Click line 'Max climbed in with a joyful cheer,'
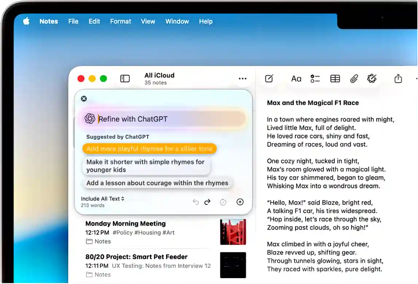 (x=318, y=244)
